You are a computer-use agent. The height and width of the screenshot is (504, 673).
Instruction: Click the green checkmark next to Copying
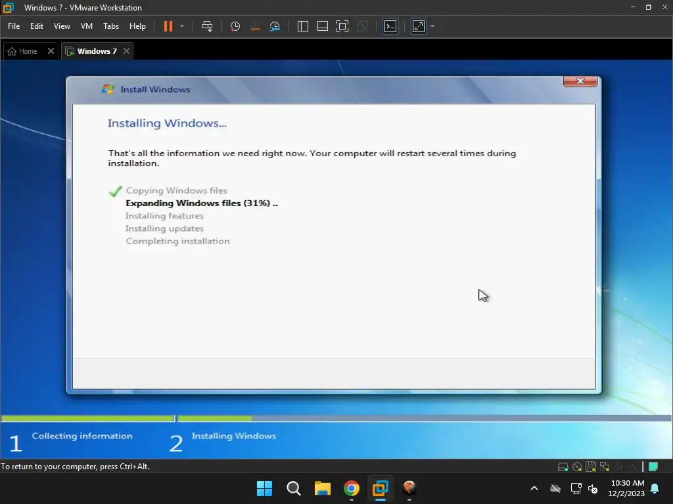(x=115, y=191)
